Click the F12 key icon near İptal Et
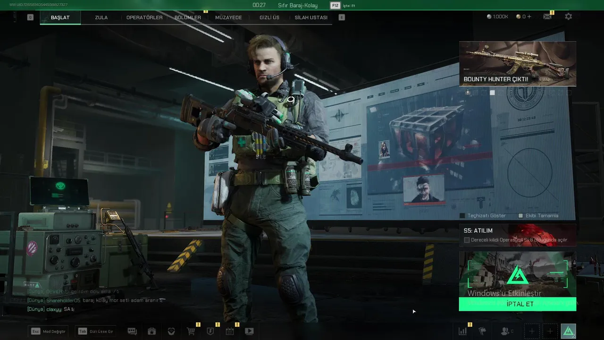This screenshot has width=604, height=340. click(335, 5)
